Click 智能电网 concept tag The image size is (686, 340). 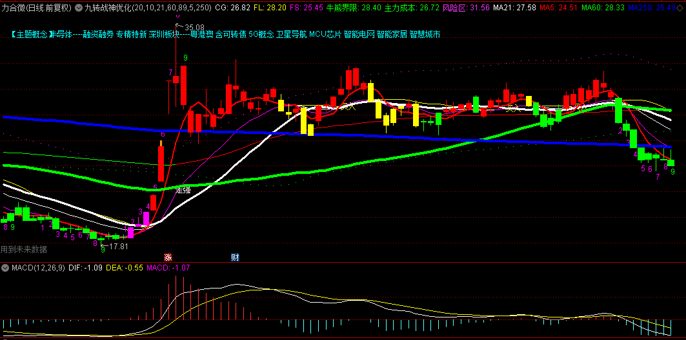click(359, 35)
